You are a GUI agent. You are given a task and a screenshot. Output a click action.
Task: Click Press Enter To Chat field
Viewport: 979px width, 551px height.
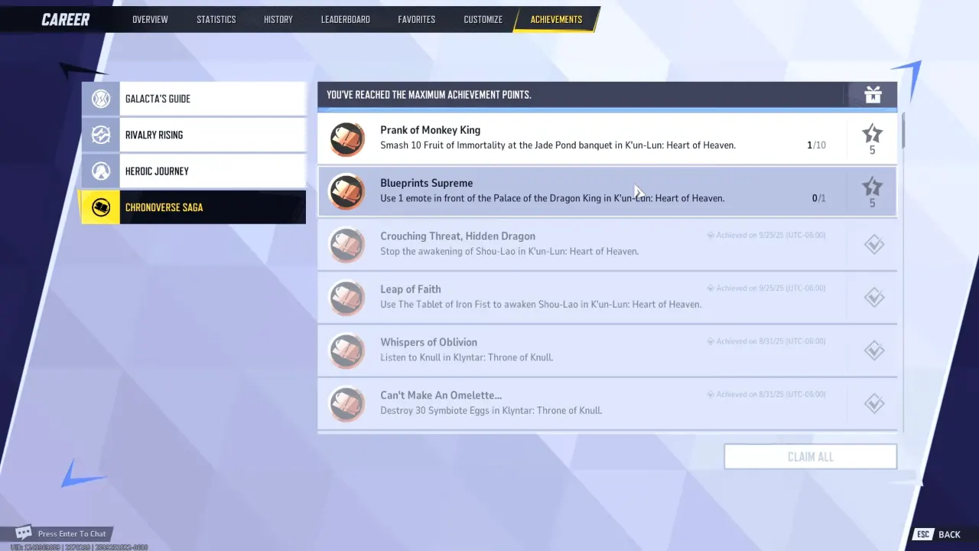click(72, 533)
